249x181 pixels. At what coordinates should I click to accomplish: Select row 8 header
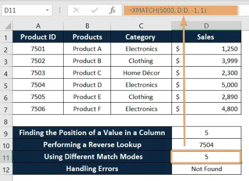(6, 122)
